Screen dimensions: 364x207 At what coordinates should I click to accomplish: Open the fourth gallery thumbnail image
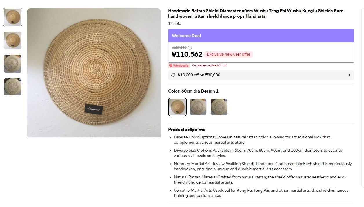click(12, 87)
